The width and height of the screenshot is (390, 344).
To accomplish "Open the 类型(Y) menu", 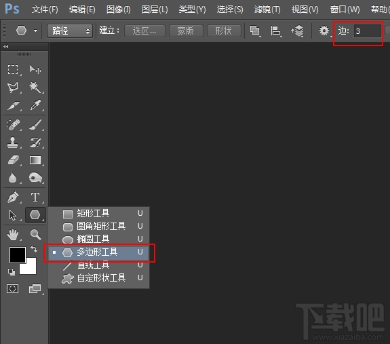I will tap(192, 9).
